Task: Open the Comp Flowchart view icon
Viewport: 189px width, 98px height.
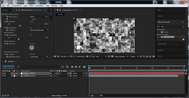Action: (x=150, y=56)
